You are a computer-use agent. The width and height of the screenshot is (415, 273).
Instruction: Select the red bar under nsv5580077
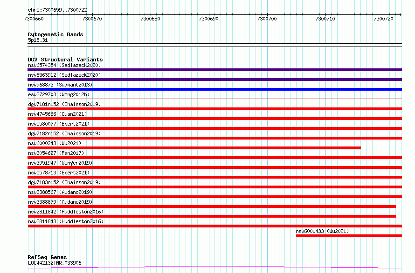(x=214, y=128)
